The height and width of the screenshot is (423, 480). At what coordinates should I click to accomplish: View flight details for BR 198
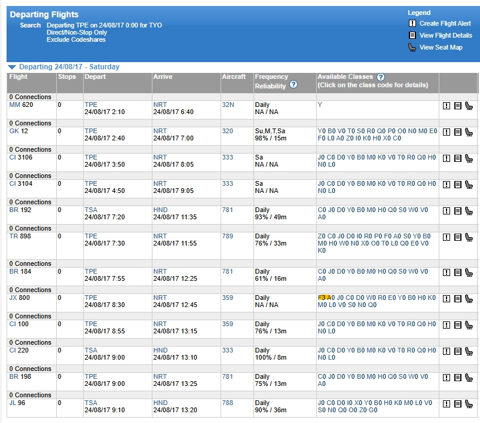(x=458, y=378)
